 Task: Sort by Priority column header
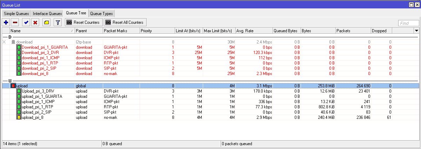click(x=157, y=31)
